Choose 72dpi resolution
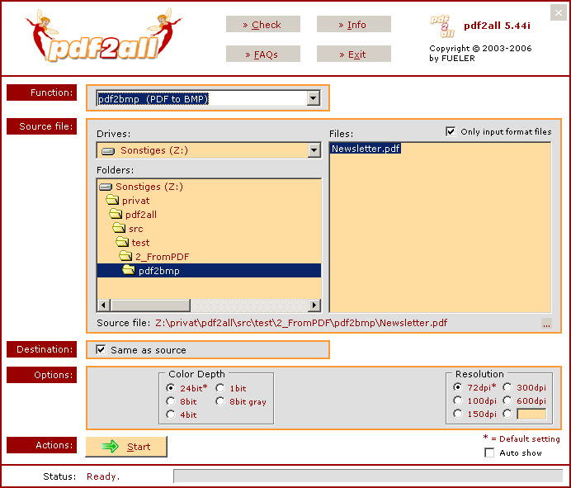Viewport: 571px width, 488px height. (x=458, y=387)
